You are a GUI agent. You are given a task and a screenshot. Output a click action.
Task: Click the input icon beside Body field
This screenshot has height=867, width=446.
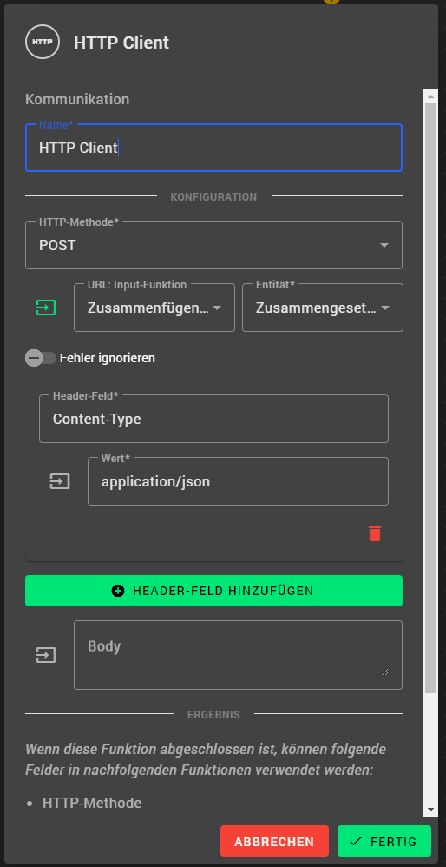point(46,655)
